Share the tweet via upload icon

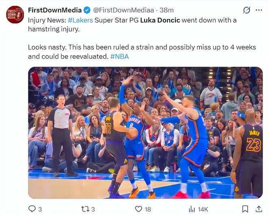(x=259, y=209)
